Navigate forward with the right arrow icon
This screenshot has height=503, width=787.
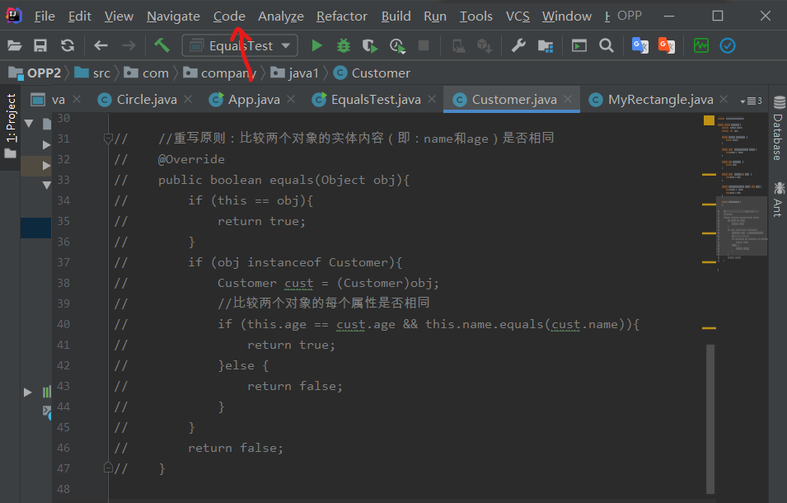coord(129,45)
